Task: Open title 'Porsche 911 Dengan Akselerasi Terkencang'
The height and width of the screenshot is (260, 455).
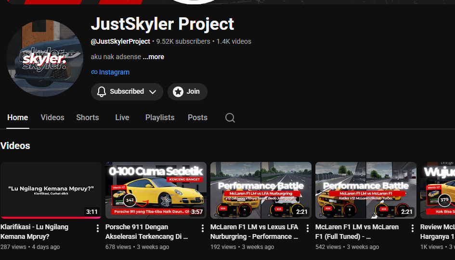Action: (x=146, y=232)
